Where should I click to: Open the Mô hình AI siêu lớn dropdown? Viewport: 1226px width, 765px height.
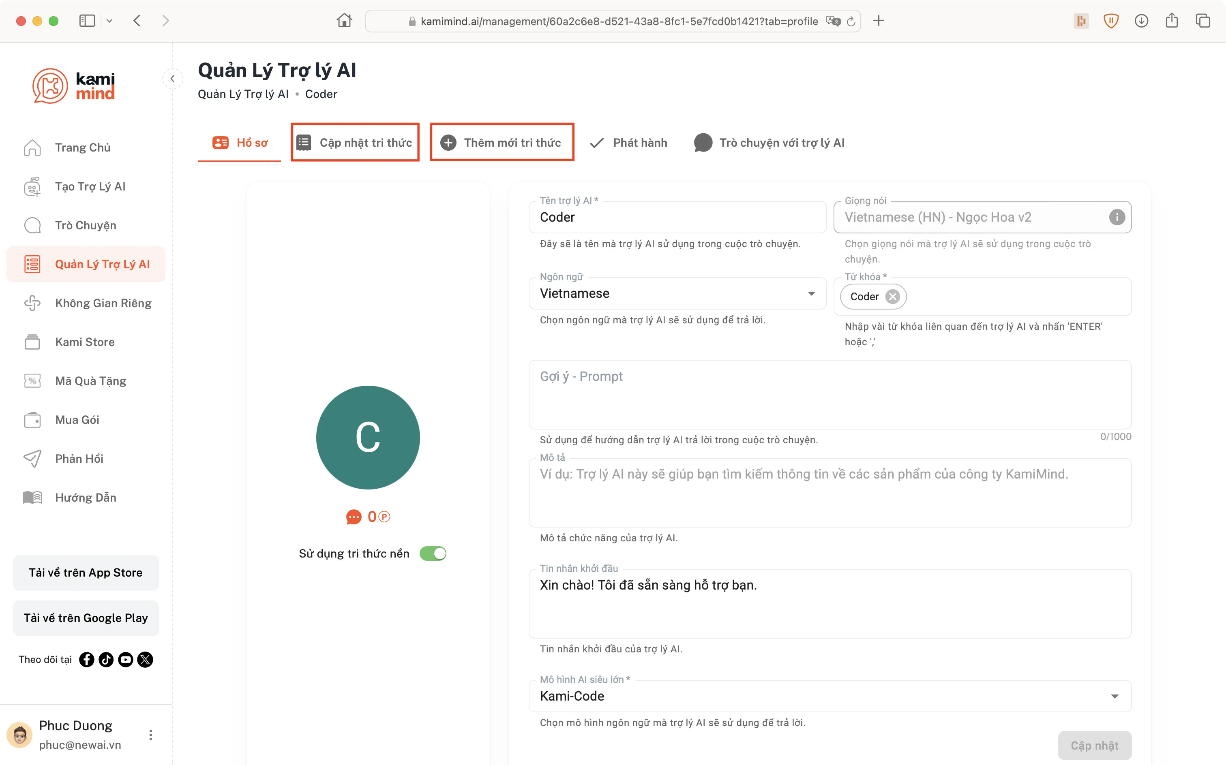829,697
